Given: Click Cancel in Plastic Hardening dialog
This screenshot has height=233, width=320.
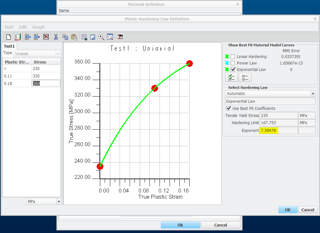Looking at the screenshot, I should pos(307,210).
